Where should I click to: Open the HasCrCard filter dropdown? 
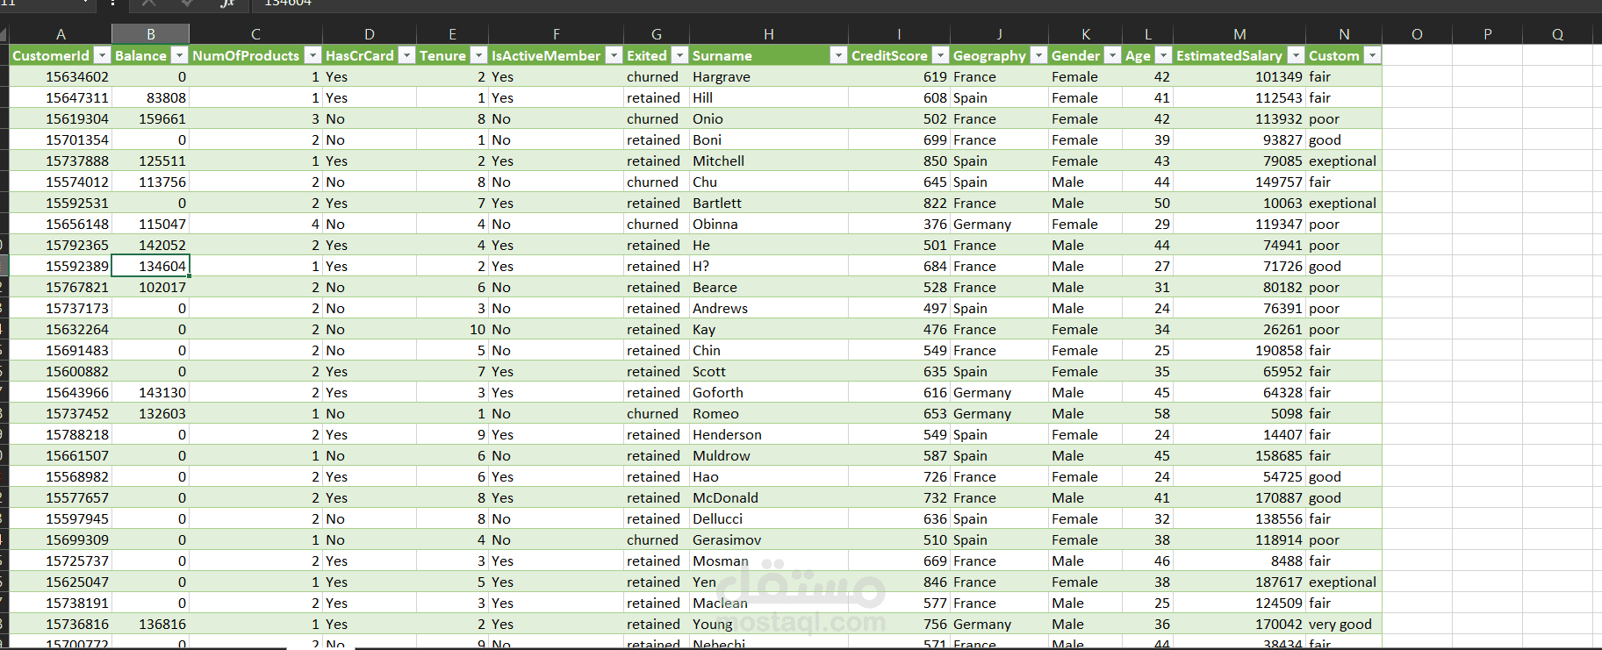tap(406, 55)
